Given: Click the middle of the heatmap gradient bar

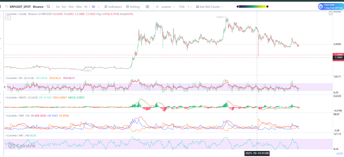Looking at the screenshot, I should tap(252, 7).
